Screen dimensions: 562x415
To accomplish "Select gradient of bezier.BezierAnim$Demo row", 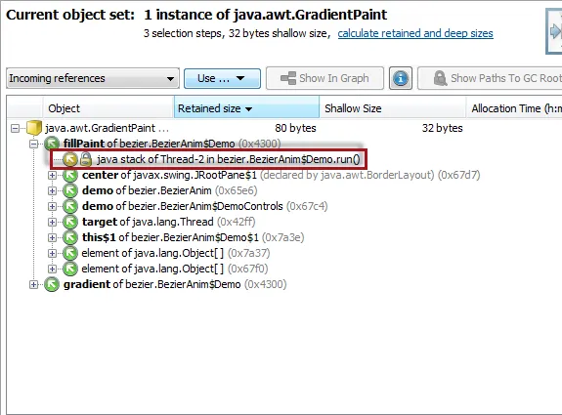I will [x=175, y=284].
